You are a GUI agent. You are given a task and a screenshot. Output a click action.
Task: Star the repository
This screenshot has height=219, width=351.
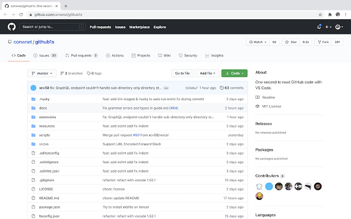click(x=291, y=42)
